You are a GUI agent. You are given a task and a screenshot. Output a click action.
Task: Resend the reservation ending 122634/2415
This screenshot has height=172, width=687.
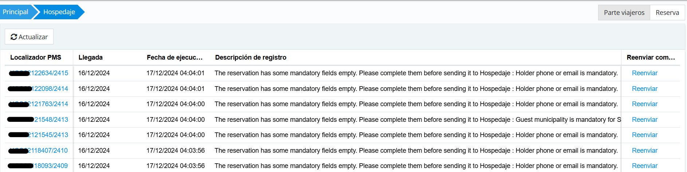coord(644,73)
